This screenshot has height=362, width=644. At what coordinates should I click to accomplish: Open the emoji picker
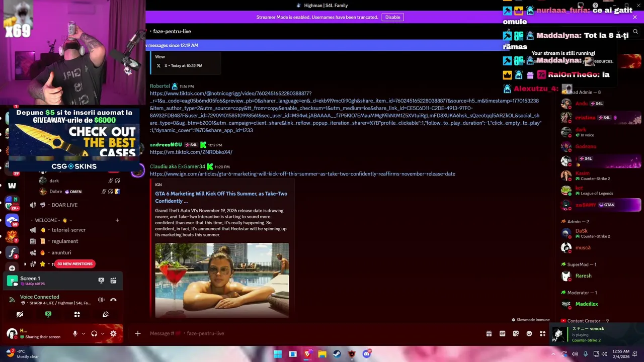tap(529, 333)
